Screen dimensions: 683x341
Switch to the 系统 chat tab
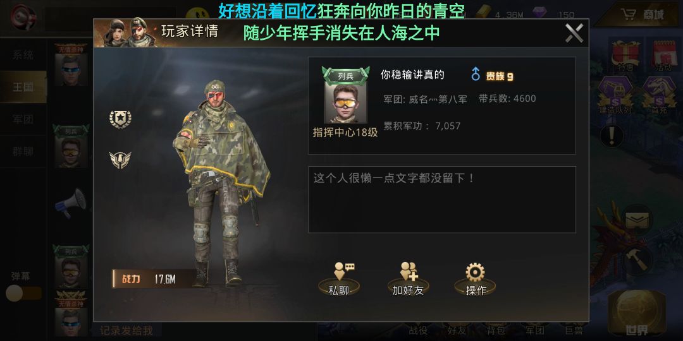point(23,55)
